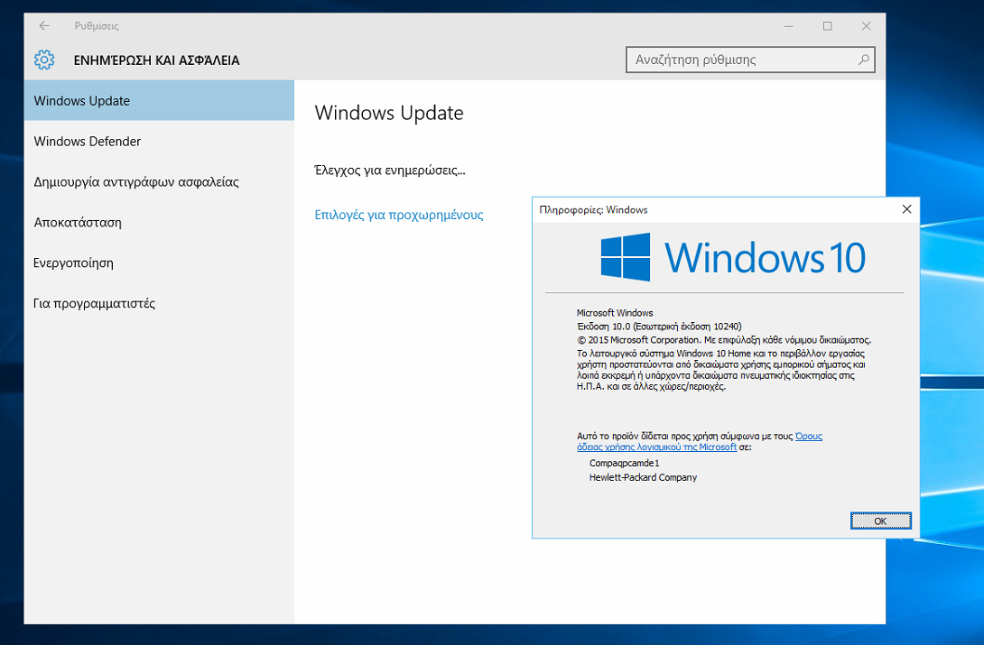Go back with the Settings back arrow
This screenshot has height=645, width=984.
pyautogui.click(x=44, y=25)
